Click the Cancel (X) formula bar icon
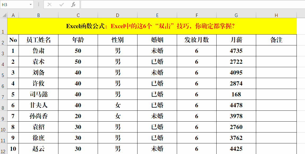Viewport: 305px width, 154px height. tap(49, 5)
